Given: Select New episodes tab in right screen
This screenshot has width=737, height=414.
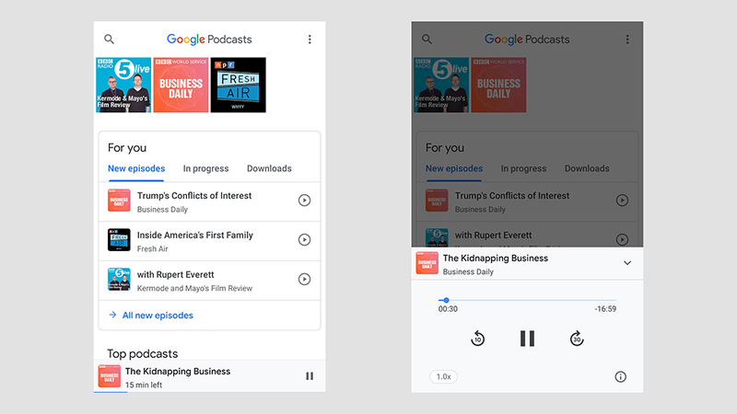Looking at the screenshot, I should point(454,168).
